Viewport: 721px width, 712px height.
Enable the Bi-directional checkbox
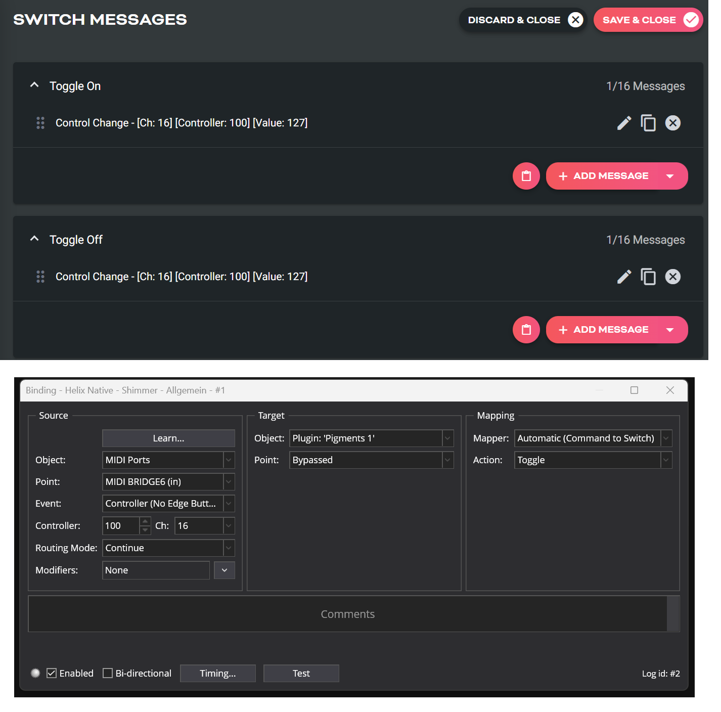(108, 673)
